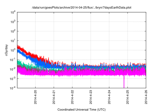Select the cGy/day y-axis label
The width and height of the screenshot is (161, 112).
6,50
